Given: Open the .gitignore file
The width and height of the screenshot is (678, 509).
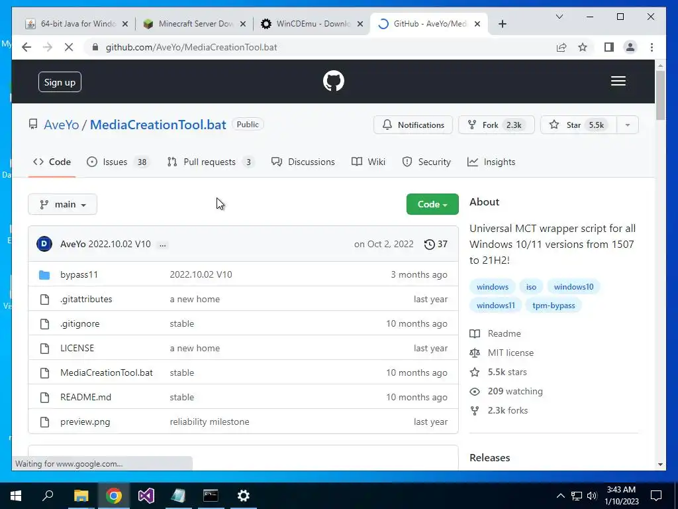Looking at the screenshot, I should 79,323.
